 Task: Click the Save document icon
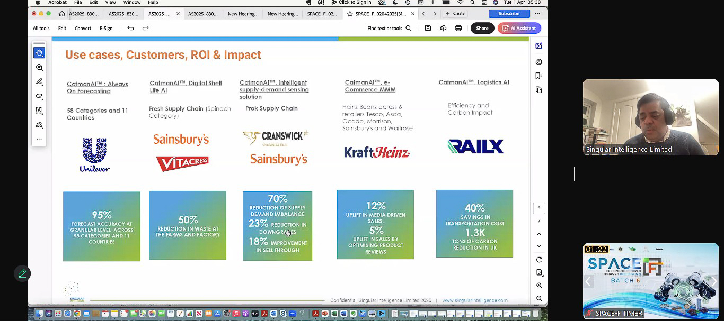pos(428,29)
